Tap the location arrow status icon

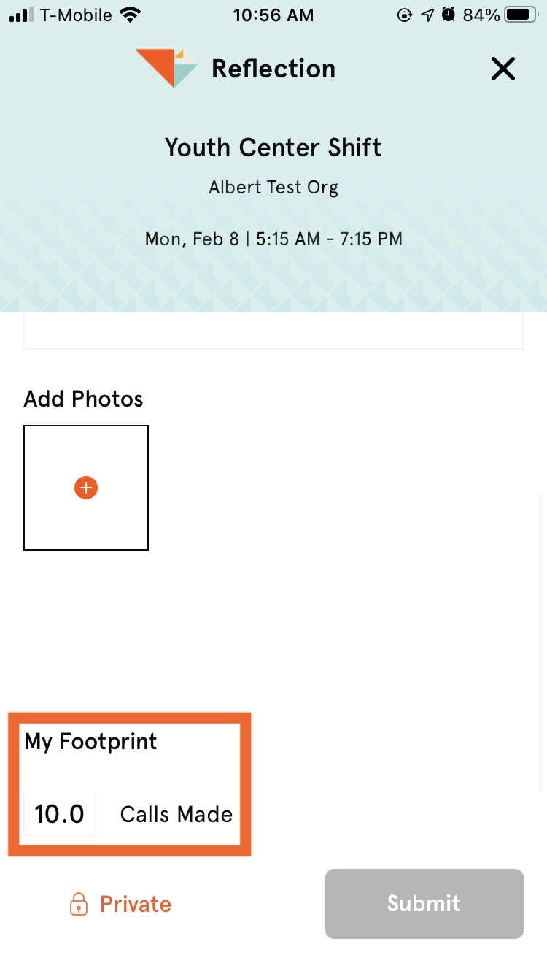pos(427,15)
